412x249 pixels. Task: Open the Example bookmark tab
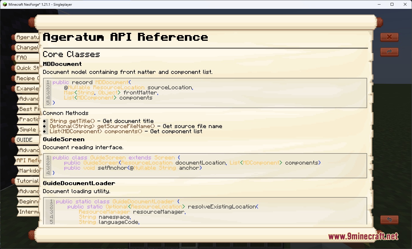pos(26,89)
